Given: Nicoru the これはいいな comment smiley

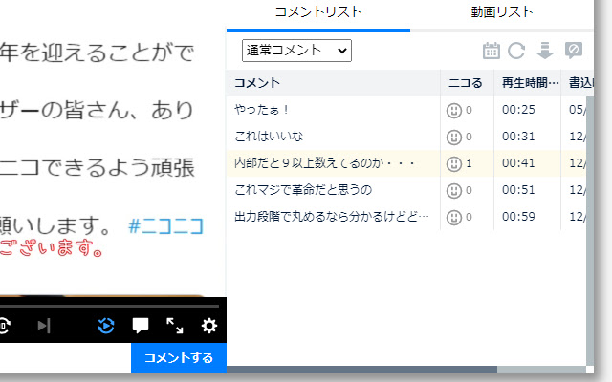Looking at the screenshot, I should [x=454, y=138].
